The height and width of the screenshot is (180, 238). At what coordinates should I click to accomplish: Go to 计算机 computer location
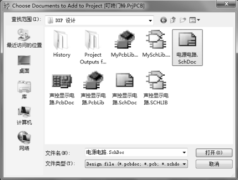pos(24,116)
